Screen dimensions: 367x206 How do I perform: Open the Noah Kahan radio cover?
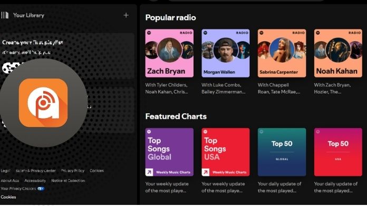click(x=338, y=53)
